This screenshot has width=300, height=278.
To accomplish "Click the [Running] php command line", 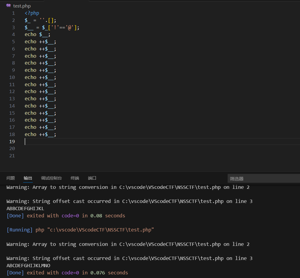I will click(x=80, y=230).
